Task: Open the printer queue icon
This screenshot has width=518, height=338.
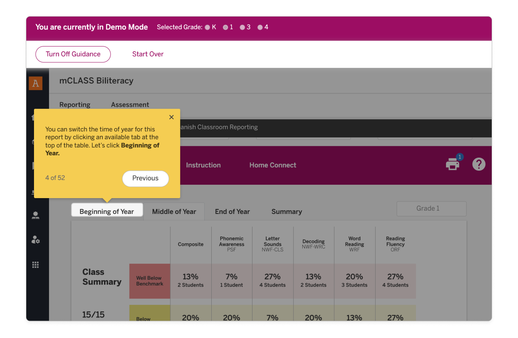Action: point(452,164)
